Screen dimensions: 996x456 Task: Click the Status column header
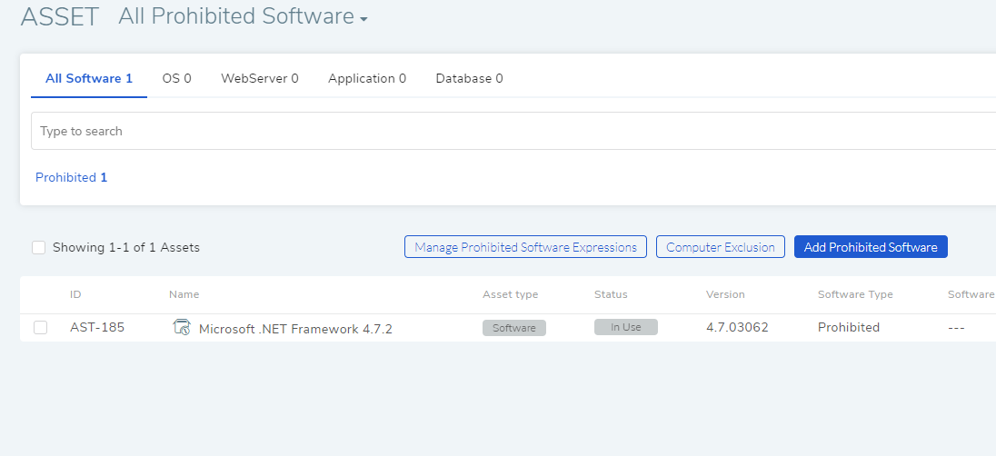[611, 294]
